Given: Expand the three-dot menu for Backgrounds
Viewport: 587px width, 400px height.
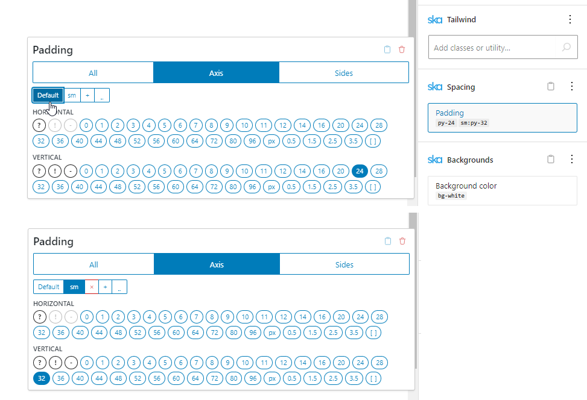Looking at the screenshot, I should click(x=572, y=160).
